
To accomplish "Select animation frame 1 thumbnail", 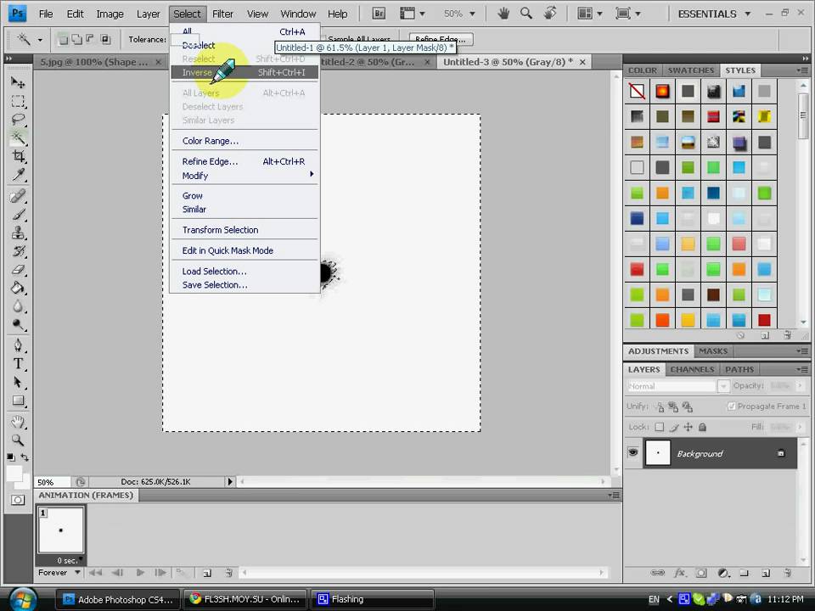I will [60, 530].
